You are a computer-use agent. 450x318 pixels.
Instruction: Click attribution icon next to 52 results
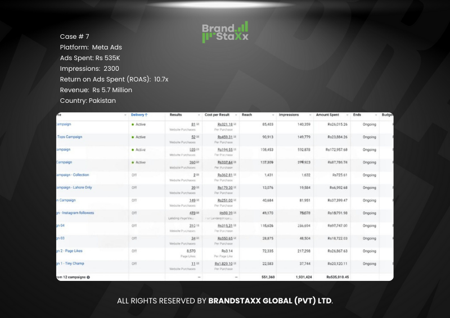[197, 137]
